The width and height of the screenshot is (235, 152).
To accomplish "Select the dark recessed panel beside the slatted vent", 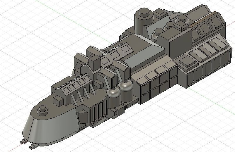I will click(x=83, y=118).
